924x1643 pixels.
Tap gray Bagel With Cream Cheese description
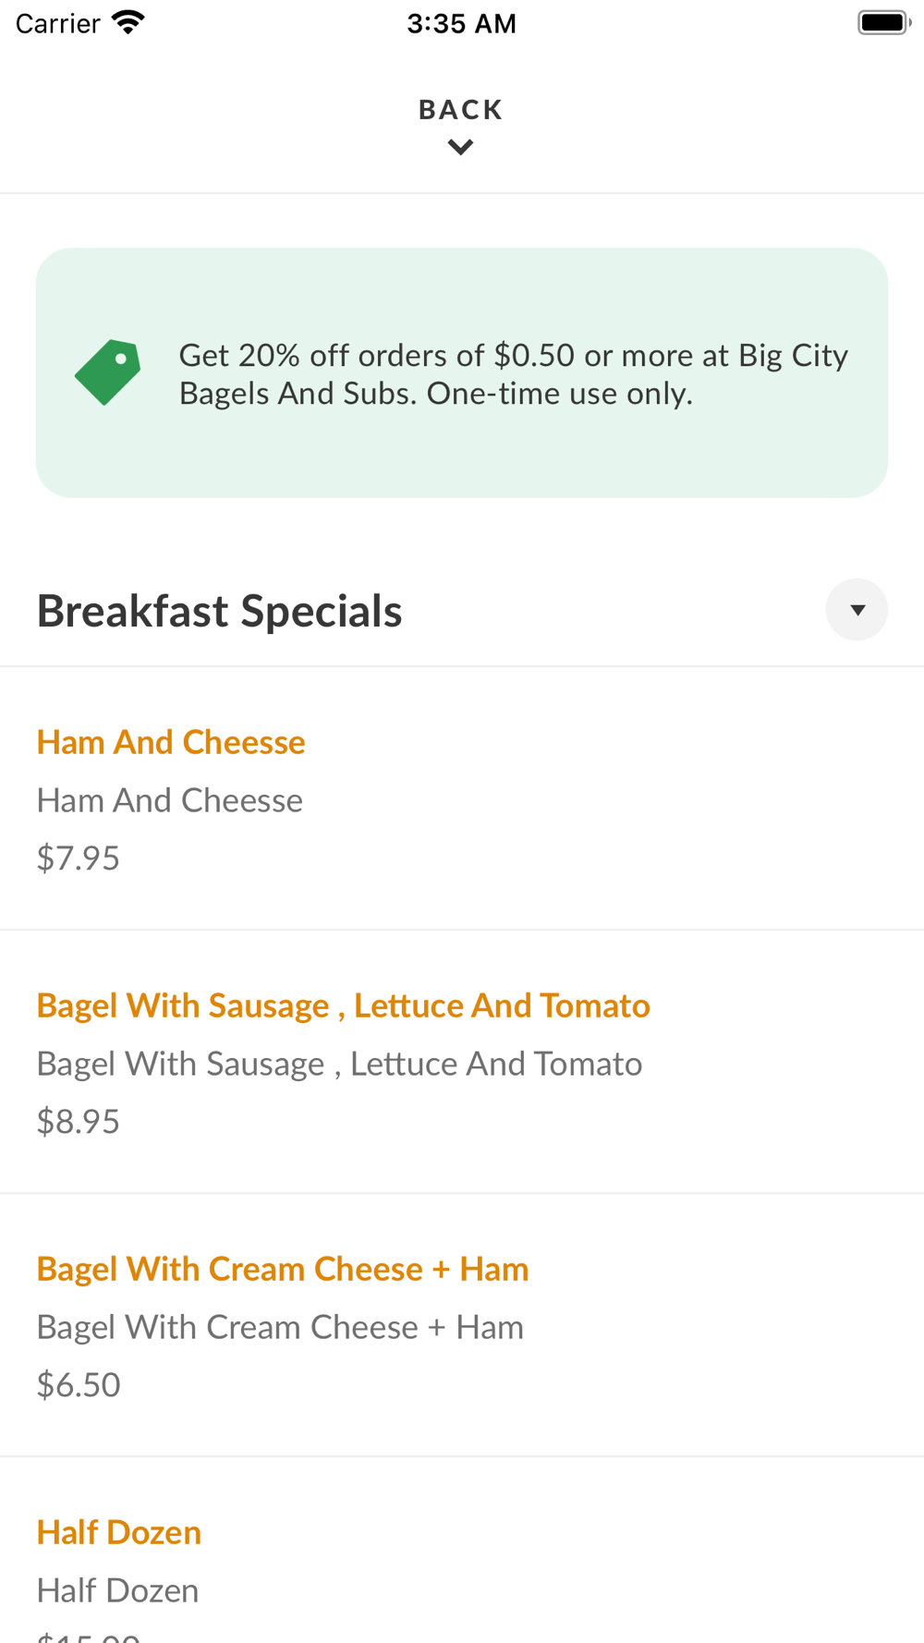click(280, 1327)
